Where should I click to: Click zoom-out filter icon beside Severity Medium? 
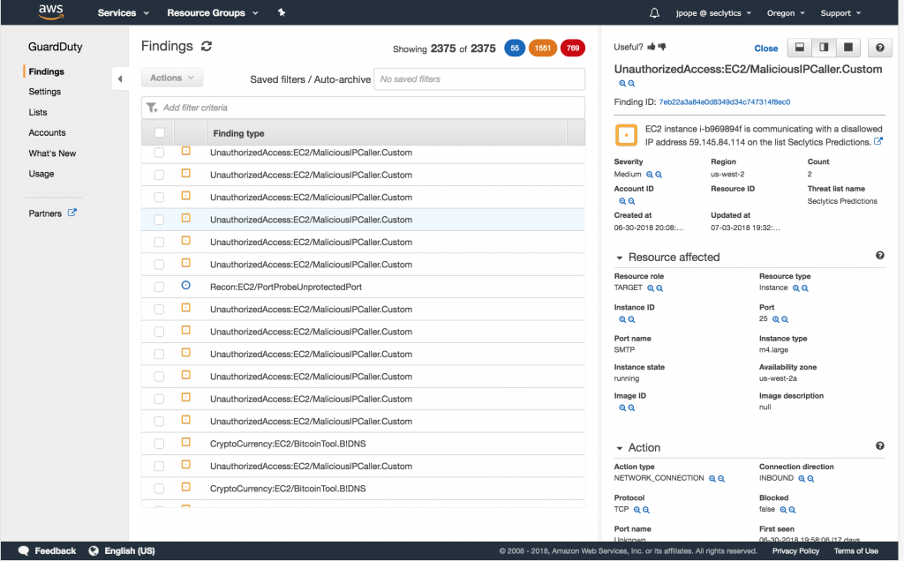pyautogui.click(x=659, y=175)
